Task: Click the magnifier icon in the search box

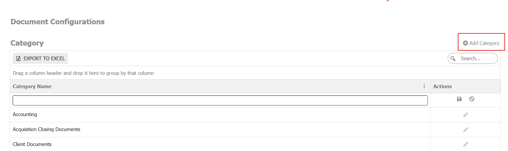Action: (453, 59)
